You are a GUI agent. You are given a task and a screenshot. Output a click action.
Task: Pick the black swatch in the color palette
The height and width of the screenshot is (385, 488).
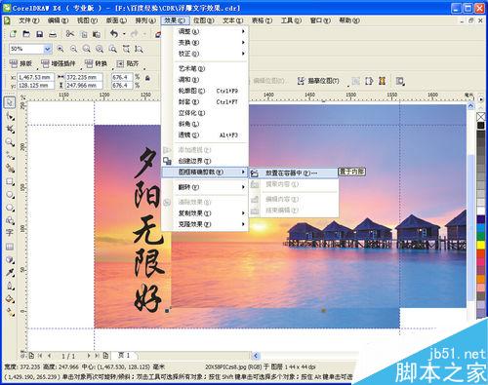point(481,125)
